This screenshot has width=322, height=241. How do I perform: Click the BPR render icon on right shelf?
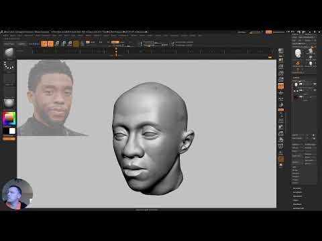pyautogui.click(x=281, y=52)
